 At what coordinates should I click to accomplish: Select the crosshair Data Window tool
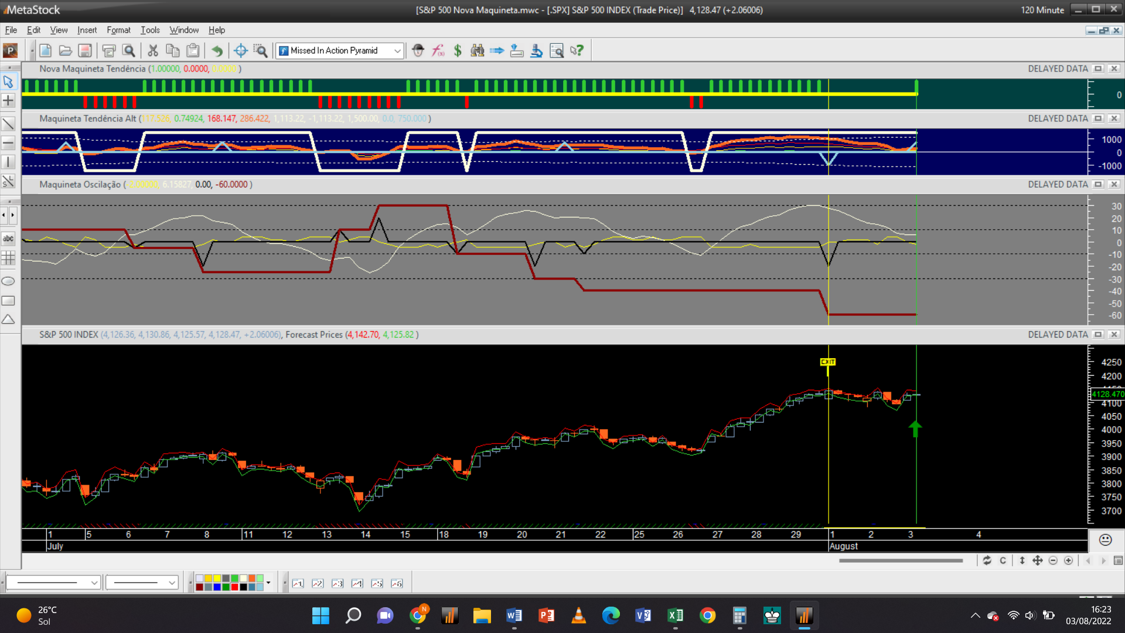pos(240,51)
